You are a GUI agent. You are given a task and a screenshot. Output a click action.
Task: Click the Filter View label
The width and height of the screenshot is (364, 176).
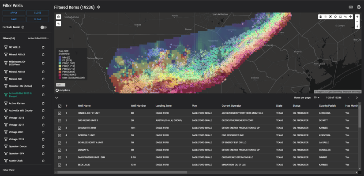[8, 170]
